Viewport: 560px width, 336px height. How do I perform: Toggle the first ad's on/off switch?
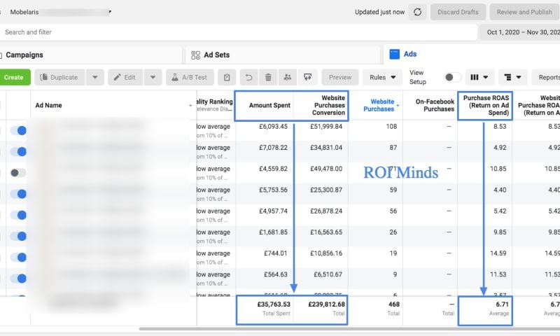19,129
